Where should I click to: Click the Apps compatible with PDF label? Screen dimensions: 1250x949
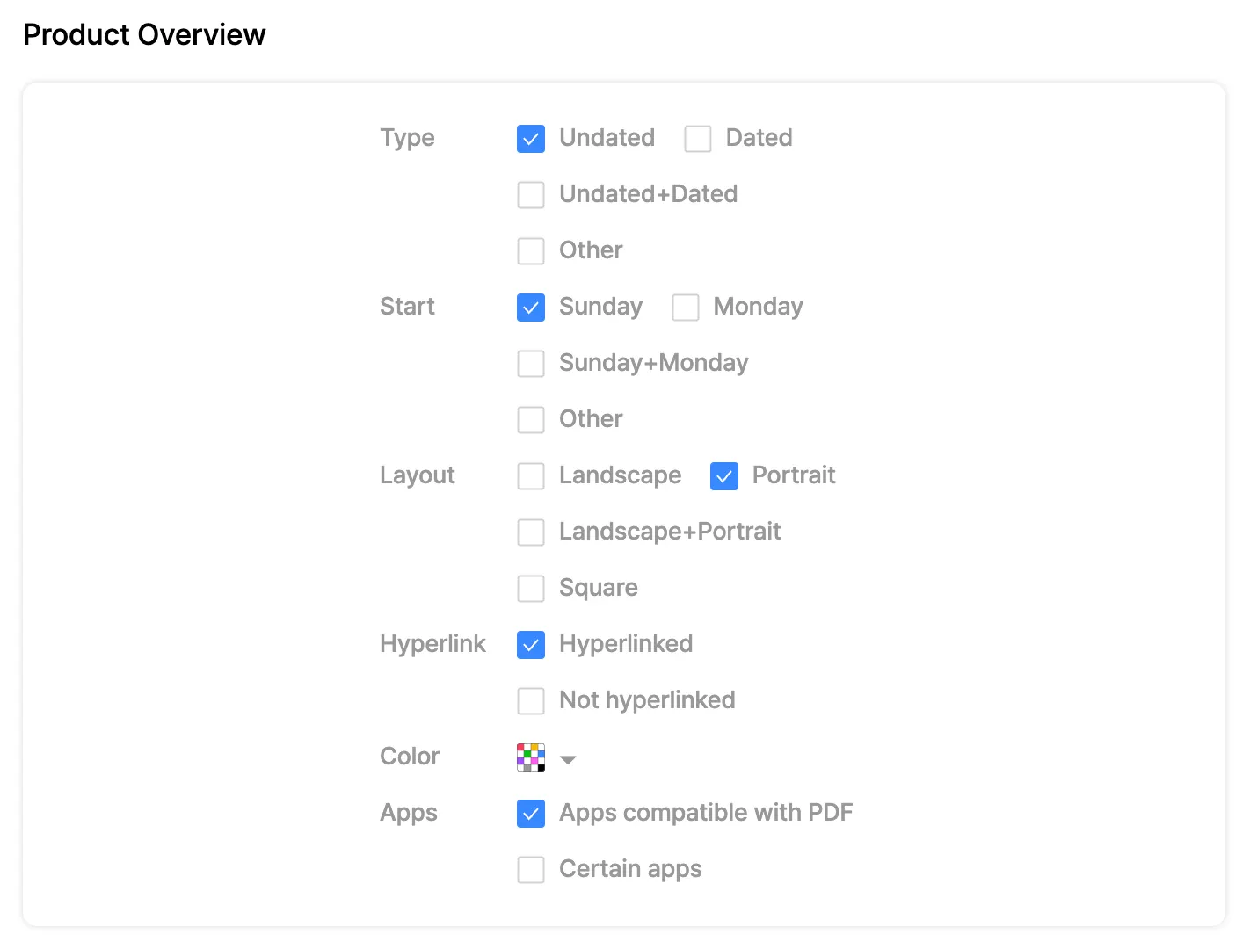click(x=706, y=813)
